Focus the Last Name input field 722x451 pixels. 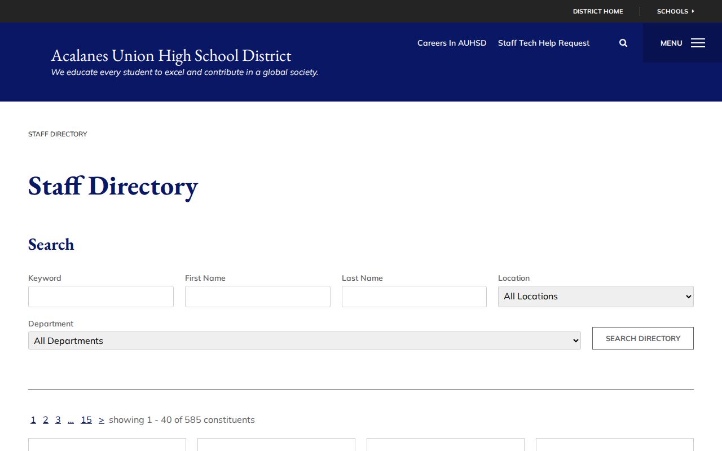(x=414, y=297)
